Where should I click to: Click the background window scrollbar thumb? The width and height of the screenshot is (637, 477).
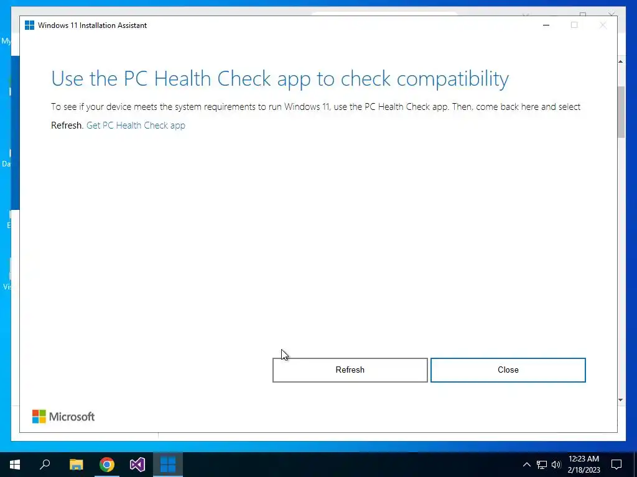pos(621,112)
